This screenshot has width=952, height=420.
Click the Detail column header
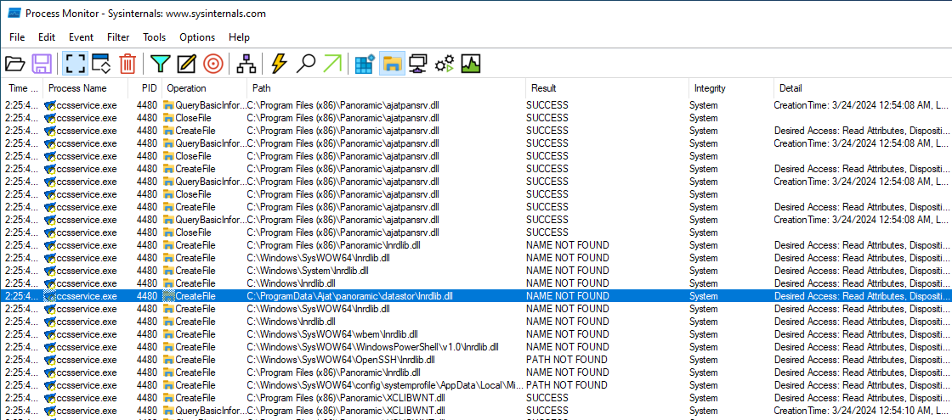863,88
